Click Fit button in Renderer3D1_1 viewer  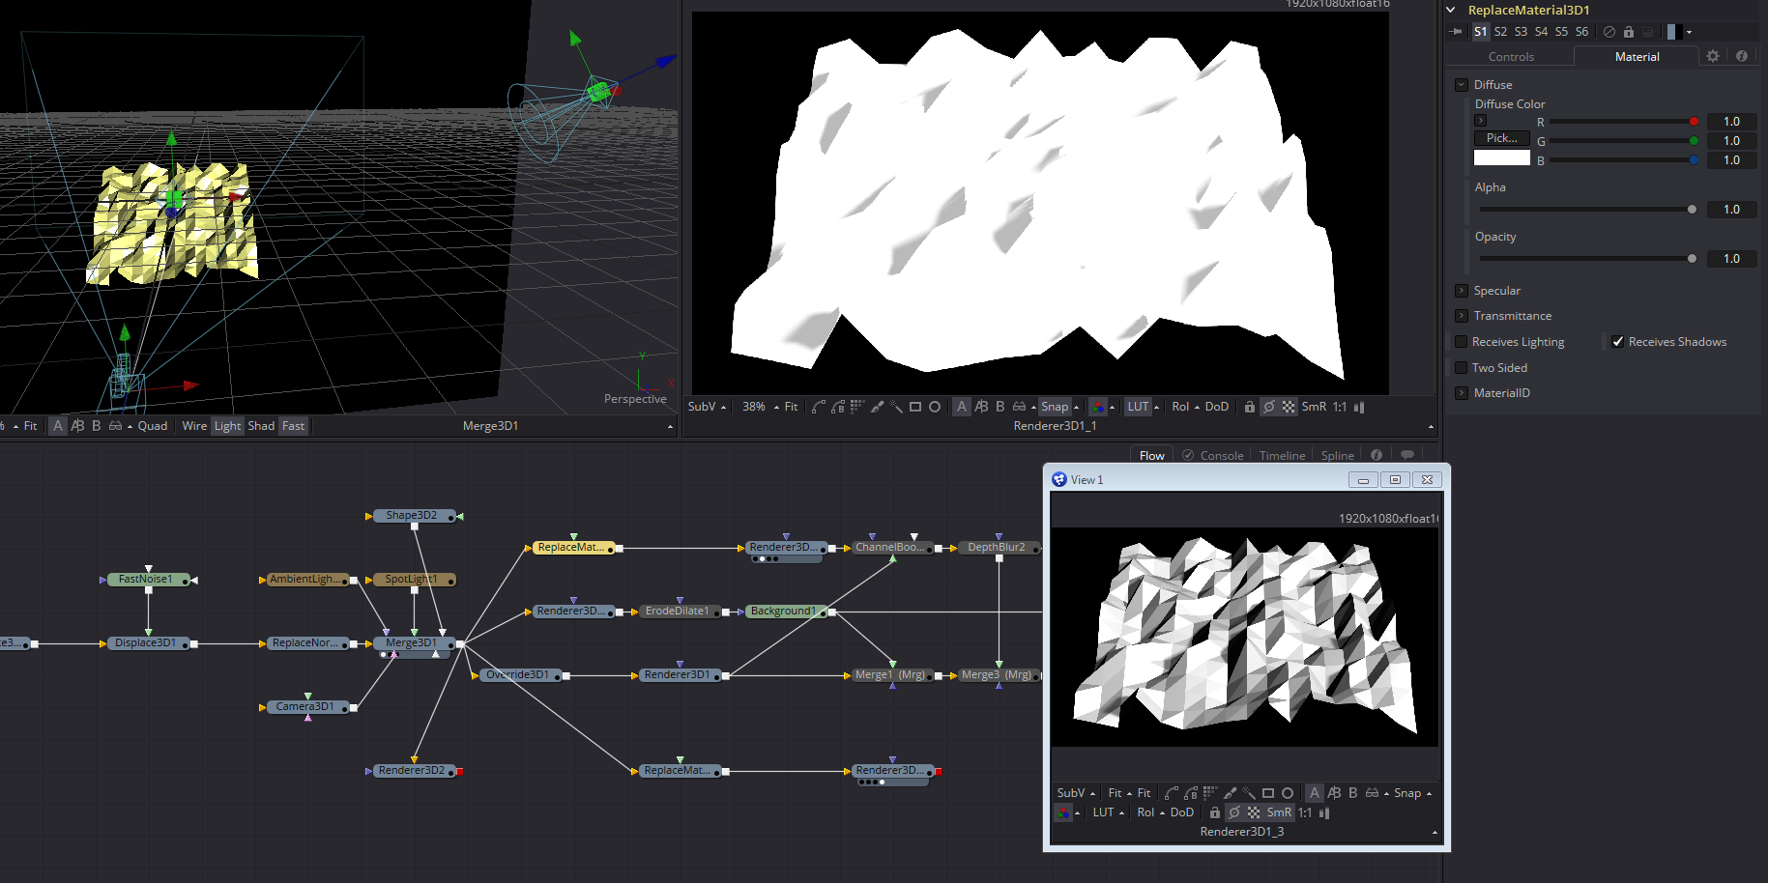pyautogui.click(x=791, y=407)
